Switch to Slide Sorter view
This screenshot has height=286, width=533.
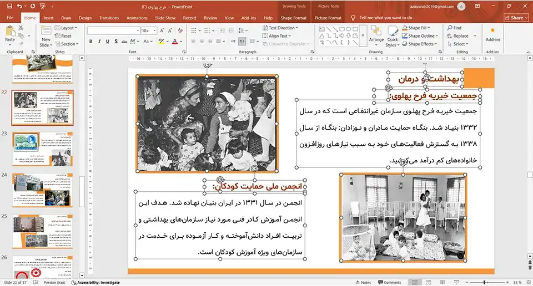(429, 282)
